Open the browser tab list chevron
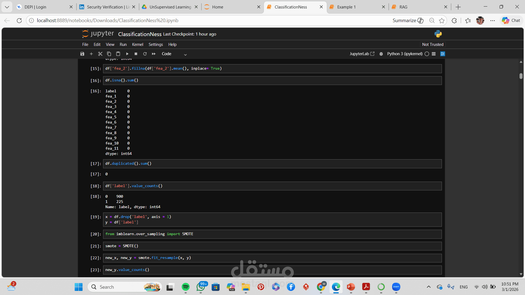 click(x=7, y=7)
